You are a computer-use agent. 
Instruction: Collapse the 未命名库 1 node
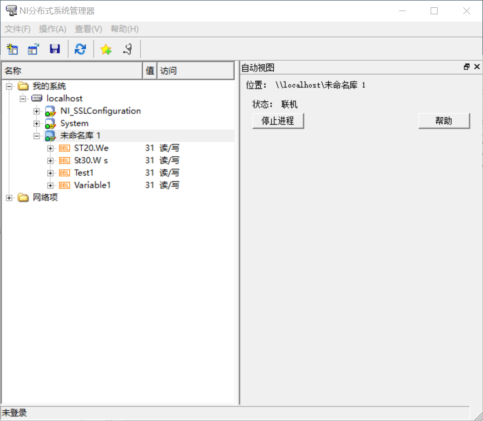coord(37,136)
